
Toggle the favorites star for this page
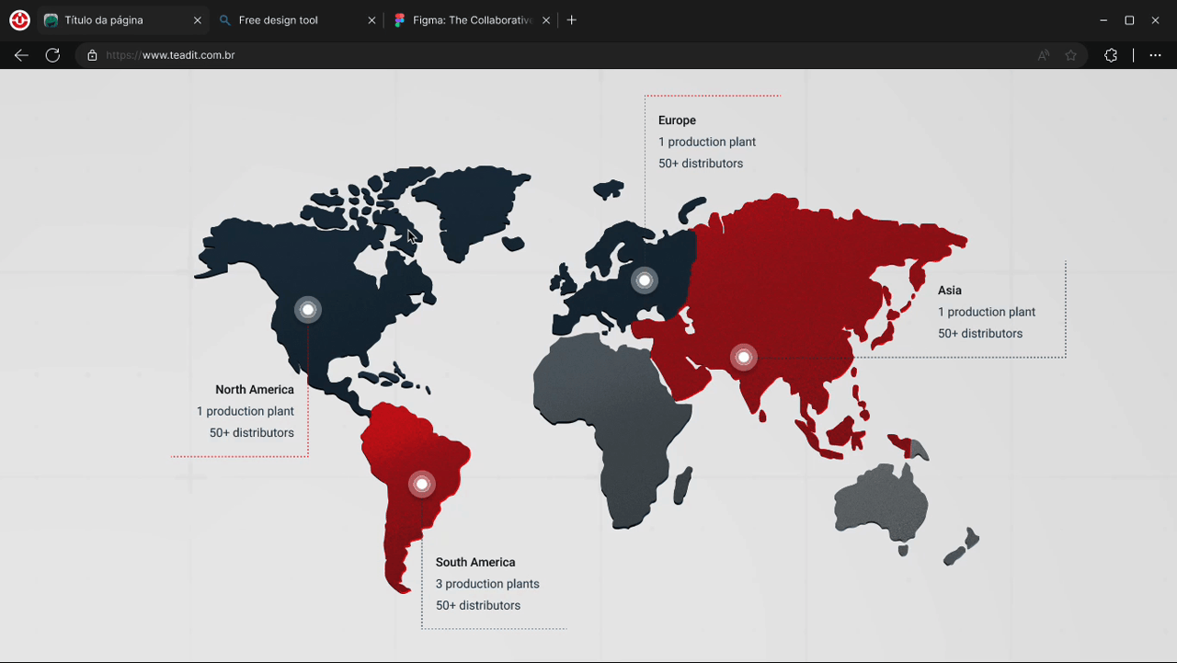coord(1070,55)
